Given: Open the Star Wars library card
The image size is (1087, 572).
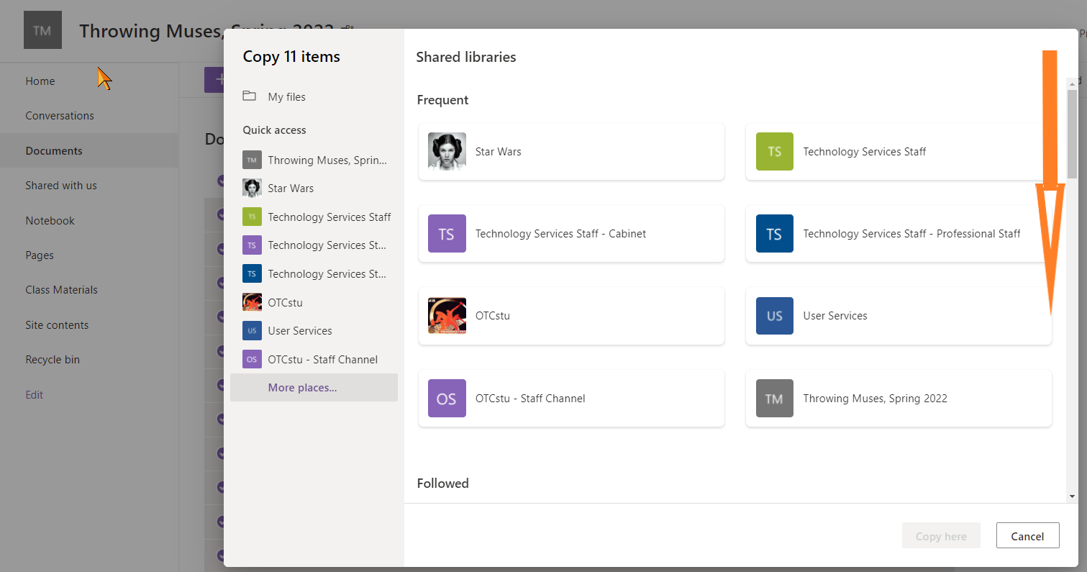Looking at the screenshot, I should (x=571, y=152).
